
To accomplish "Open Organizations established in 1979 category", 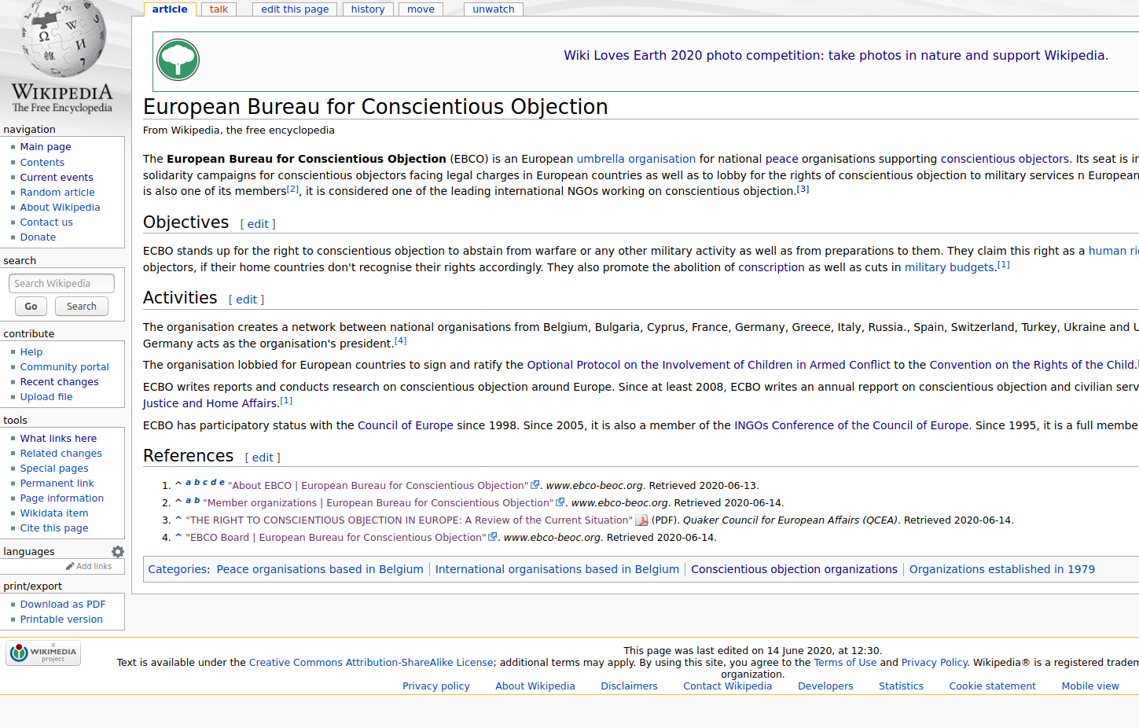I will 1001,569.
